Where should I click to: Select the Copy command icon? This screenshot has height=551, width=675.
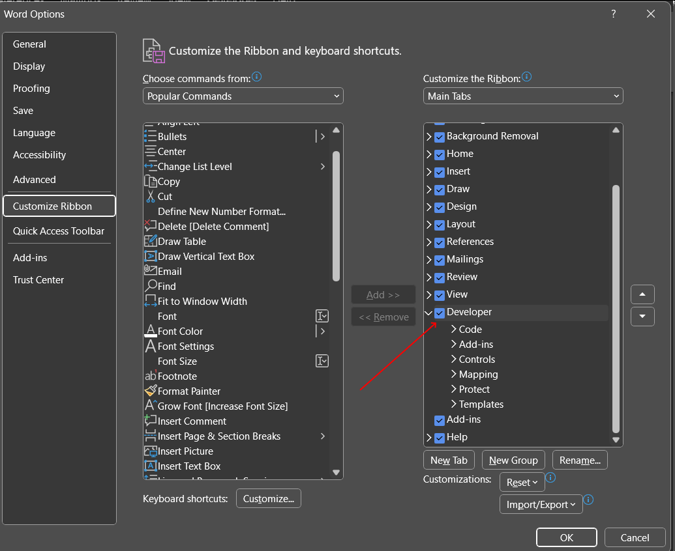pyautogui.click(x=150, y=181)
